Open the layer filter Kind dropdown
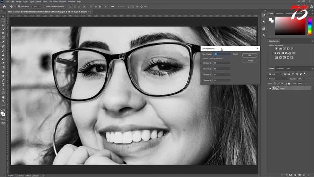Image resolution: width=314 pixels, height=177 pixels. [276, 74]
